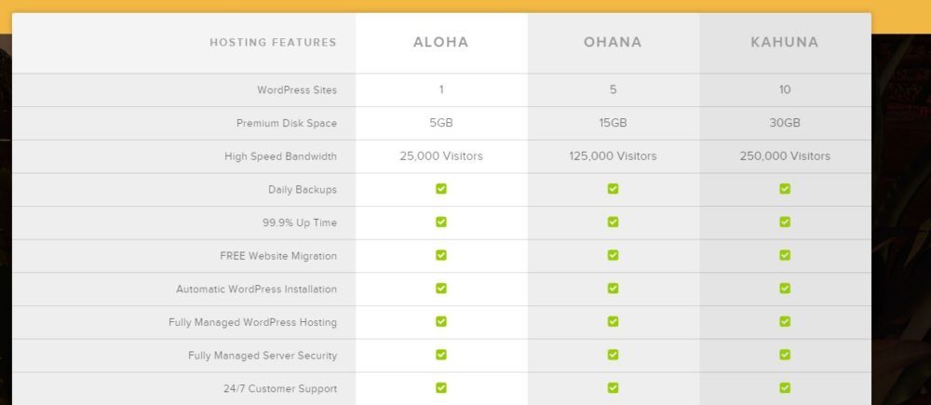
Task: Click the High Speed Bandwidth row label
Action: 280,156
